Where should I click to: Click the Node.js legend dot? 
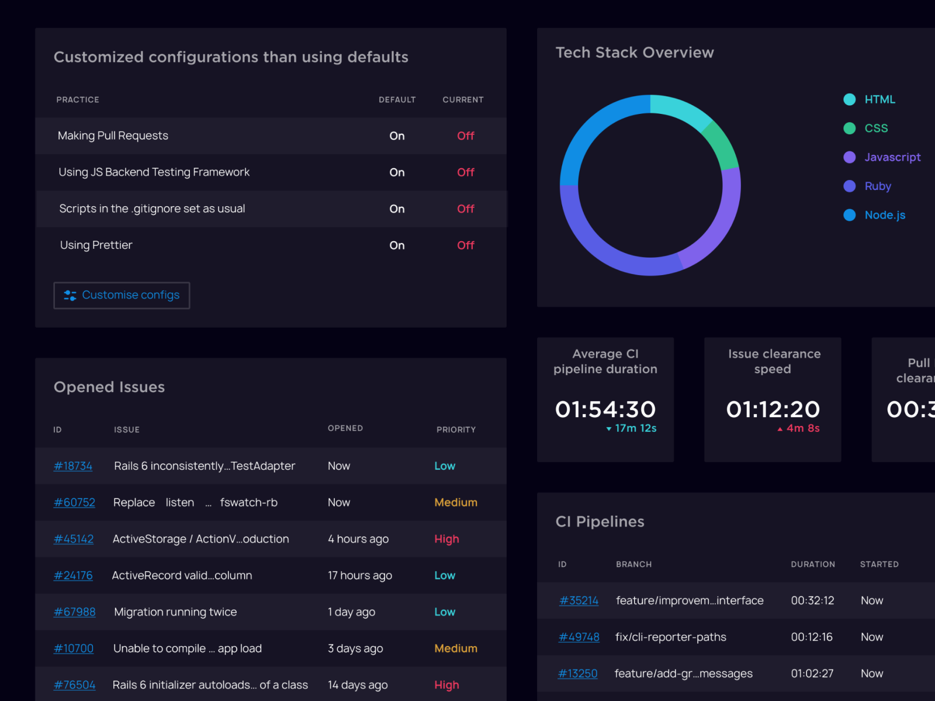(850, 215)
